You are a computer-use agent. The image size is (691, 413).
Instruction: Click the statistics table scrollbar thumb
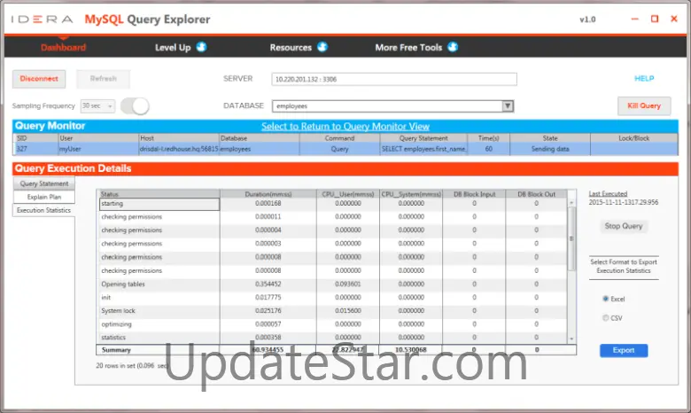[x=571, y=238]
